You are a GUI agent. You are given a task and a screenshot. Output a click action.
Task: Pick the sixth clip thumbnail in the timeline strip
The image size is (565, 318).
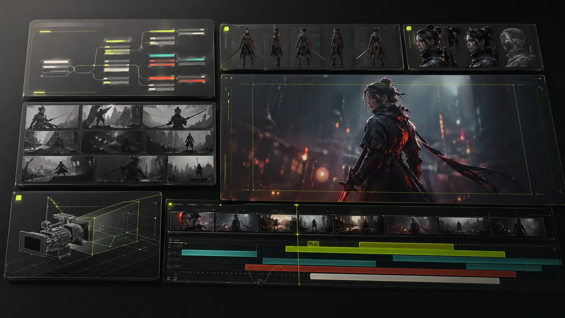click(x=412, y=225)
